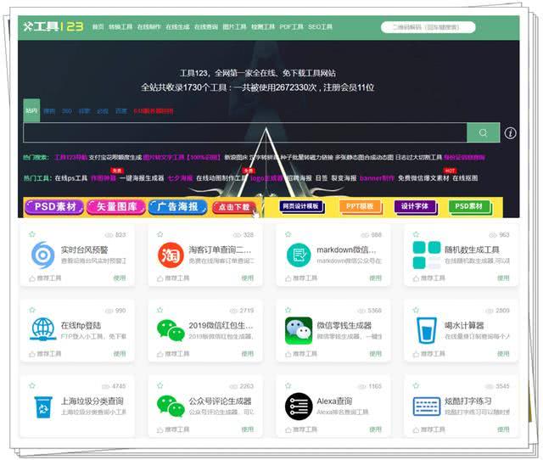Go to 首页 in top navigation
The width and height of the screenshot is (543, 460).
[x=98, y=26]
